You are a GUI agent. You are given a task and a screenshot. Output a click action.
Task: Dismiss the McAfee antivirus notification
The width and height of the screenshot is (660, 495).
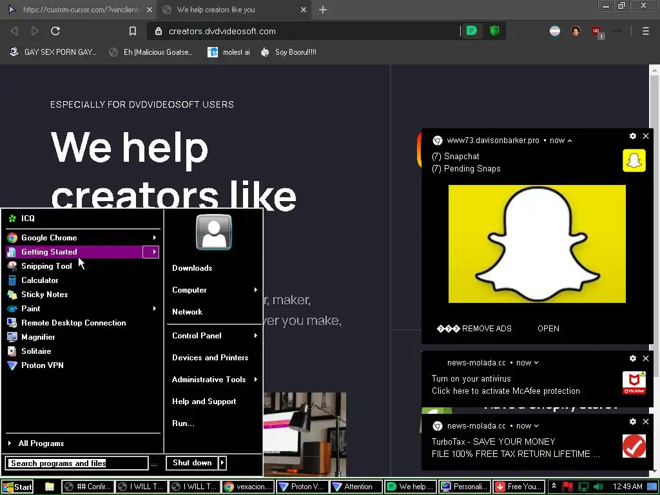pyautogui.click(x=646, y=358)
